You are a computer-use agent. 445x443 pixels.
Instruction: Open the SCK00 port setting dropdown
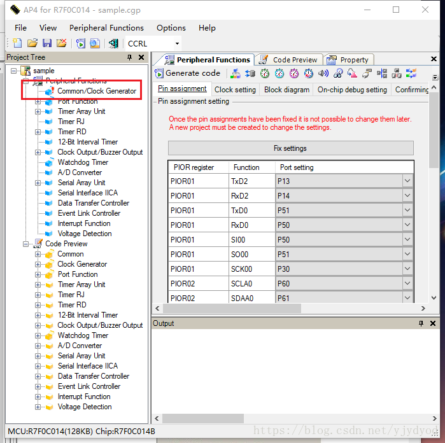click(407, 269)
